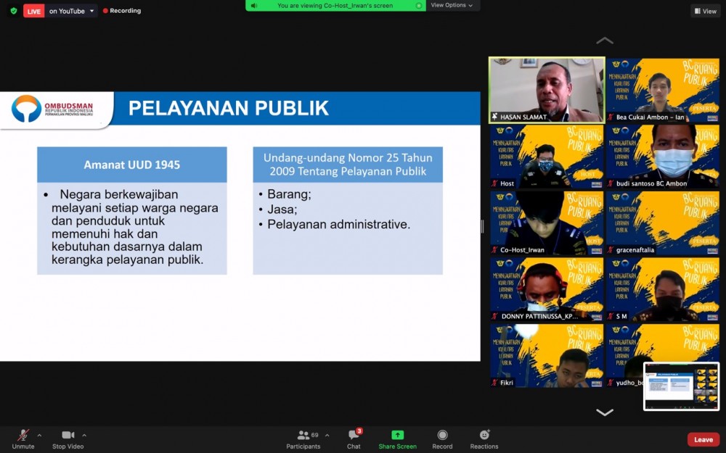Click the red Recording indicator
The height and width of the screenshot is (453, 726).
point(122,11)
